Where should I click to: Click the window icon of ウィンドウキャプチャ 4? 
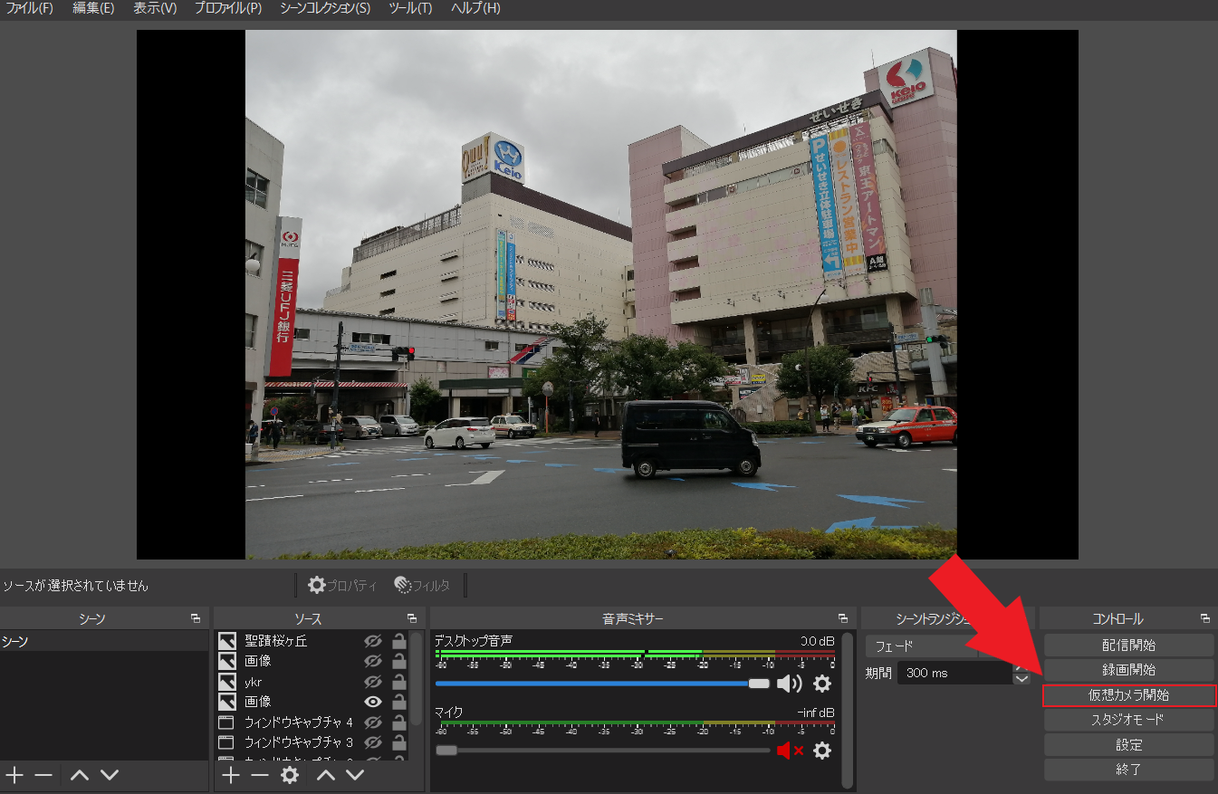pos(226,722)
